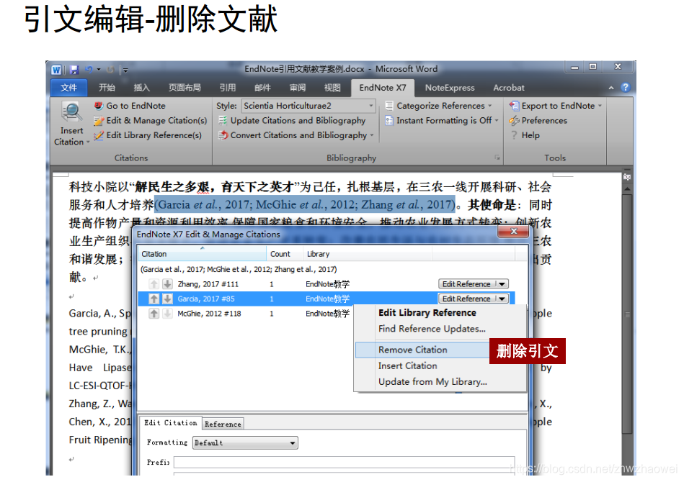Choose Update from My Library... menu item
The width and height of the screenshot is (684, 482).
pyautogui.click(x=440, y=382)
